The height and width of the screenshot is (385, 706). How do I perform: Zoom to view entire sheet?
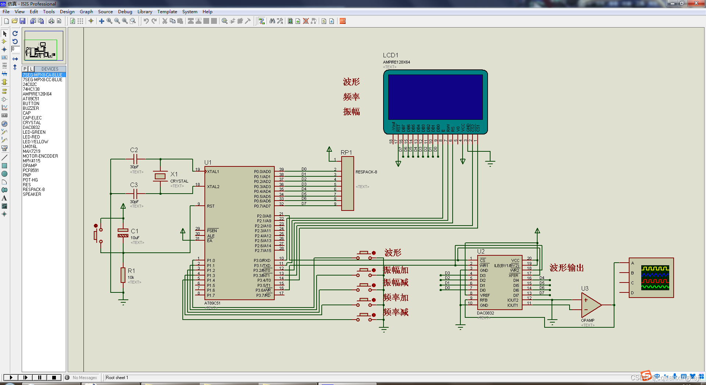(125, 21)
